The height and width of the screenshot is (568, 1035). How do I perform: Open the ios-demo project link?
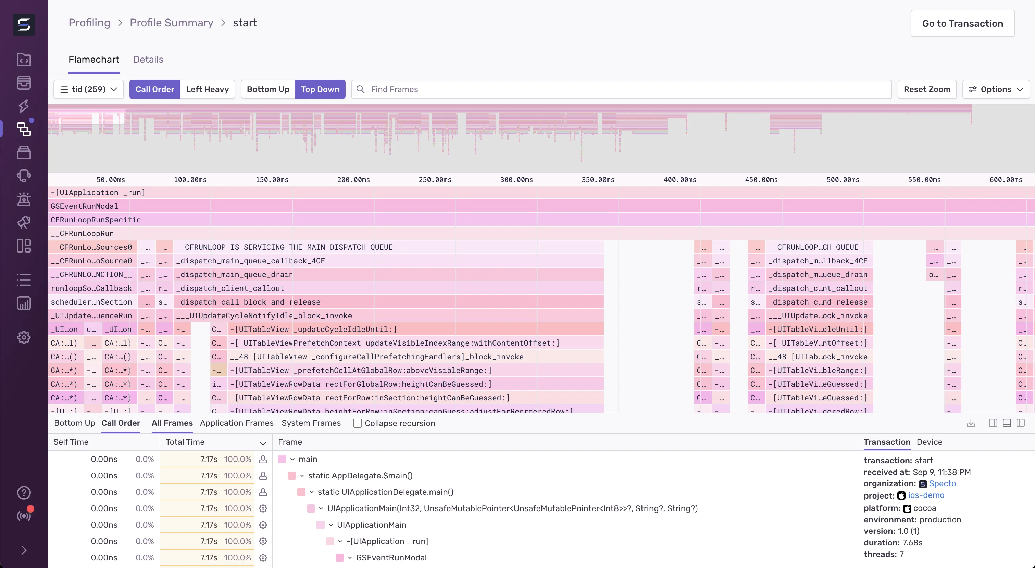point(926,495)
